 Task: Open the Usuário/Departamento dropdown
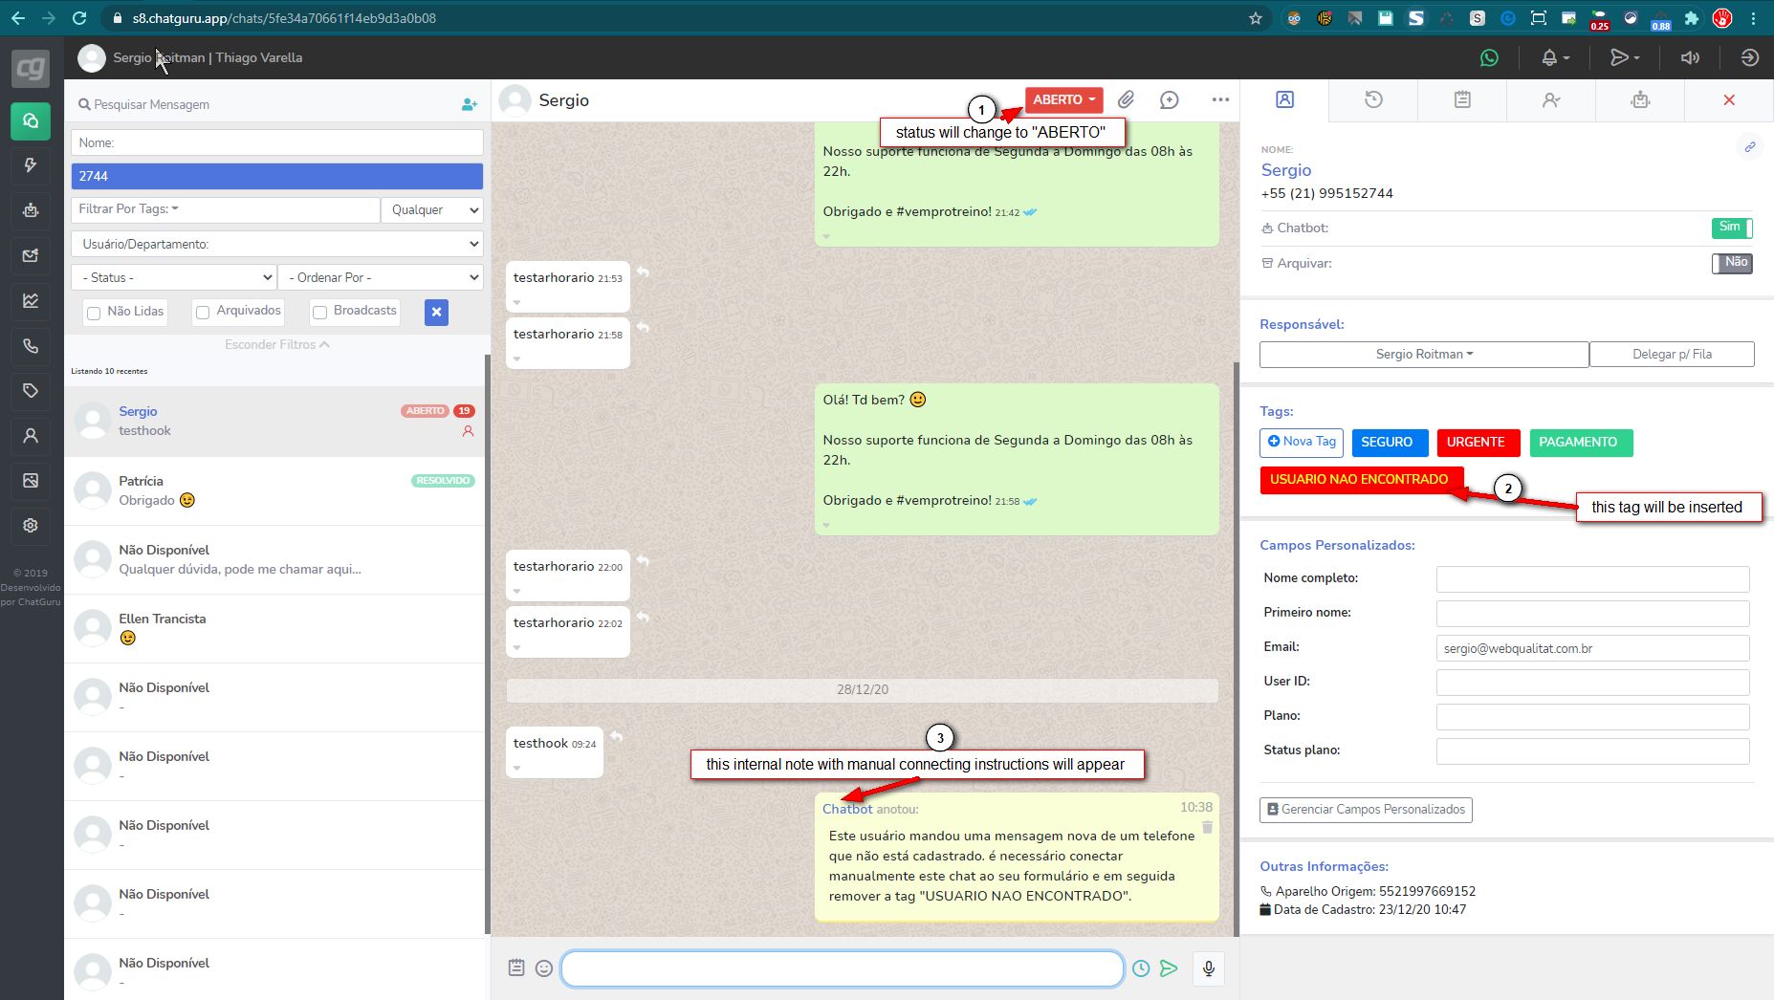tap(276, 244)
